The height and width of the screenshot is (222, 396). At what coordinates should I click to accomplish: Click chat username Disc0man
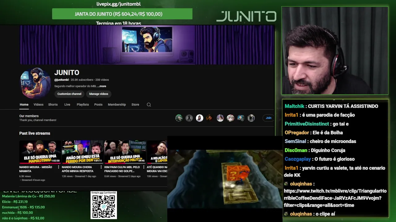point(296,150)
